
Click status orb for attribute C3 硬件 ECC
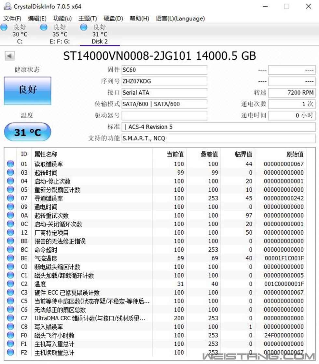click(10, 293)
